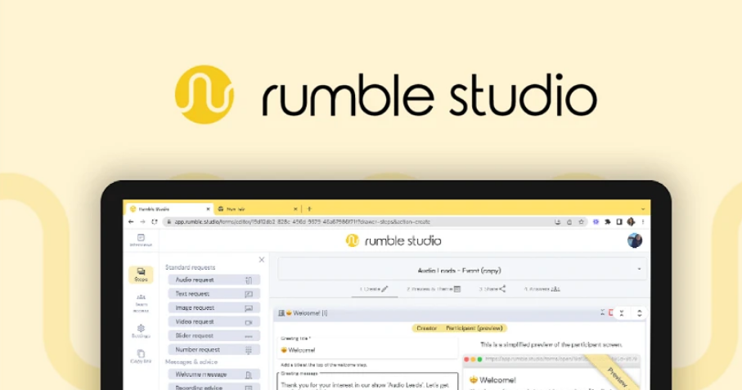Switch to Participant (preview) view toggle
Screen dimensions: 742x390
pos(474,328)
